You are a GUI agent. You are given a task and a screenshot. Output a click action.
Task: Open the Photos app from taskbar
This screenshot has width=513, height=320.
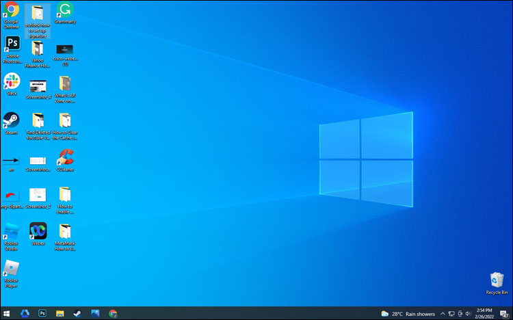[95, 313]
